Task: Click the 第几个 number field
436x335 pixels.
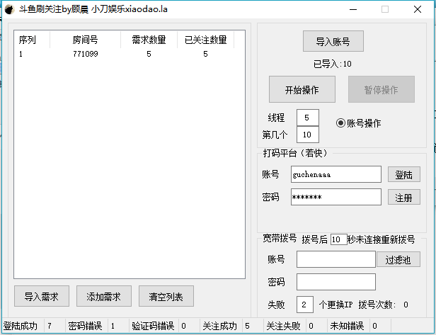Action: 308,134
